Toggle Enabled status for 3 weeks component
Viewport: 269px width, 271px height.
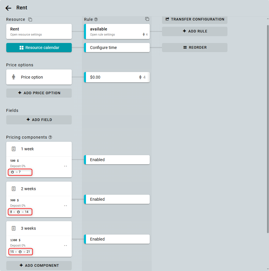(117, 239)
